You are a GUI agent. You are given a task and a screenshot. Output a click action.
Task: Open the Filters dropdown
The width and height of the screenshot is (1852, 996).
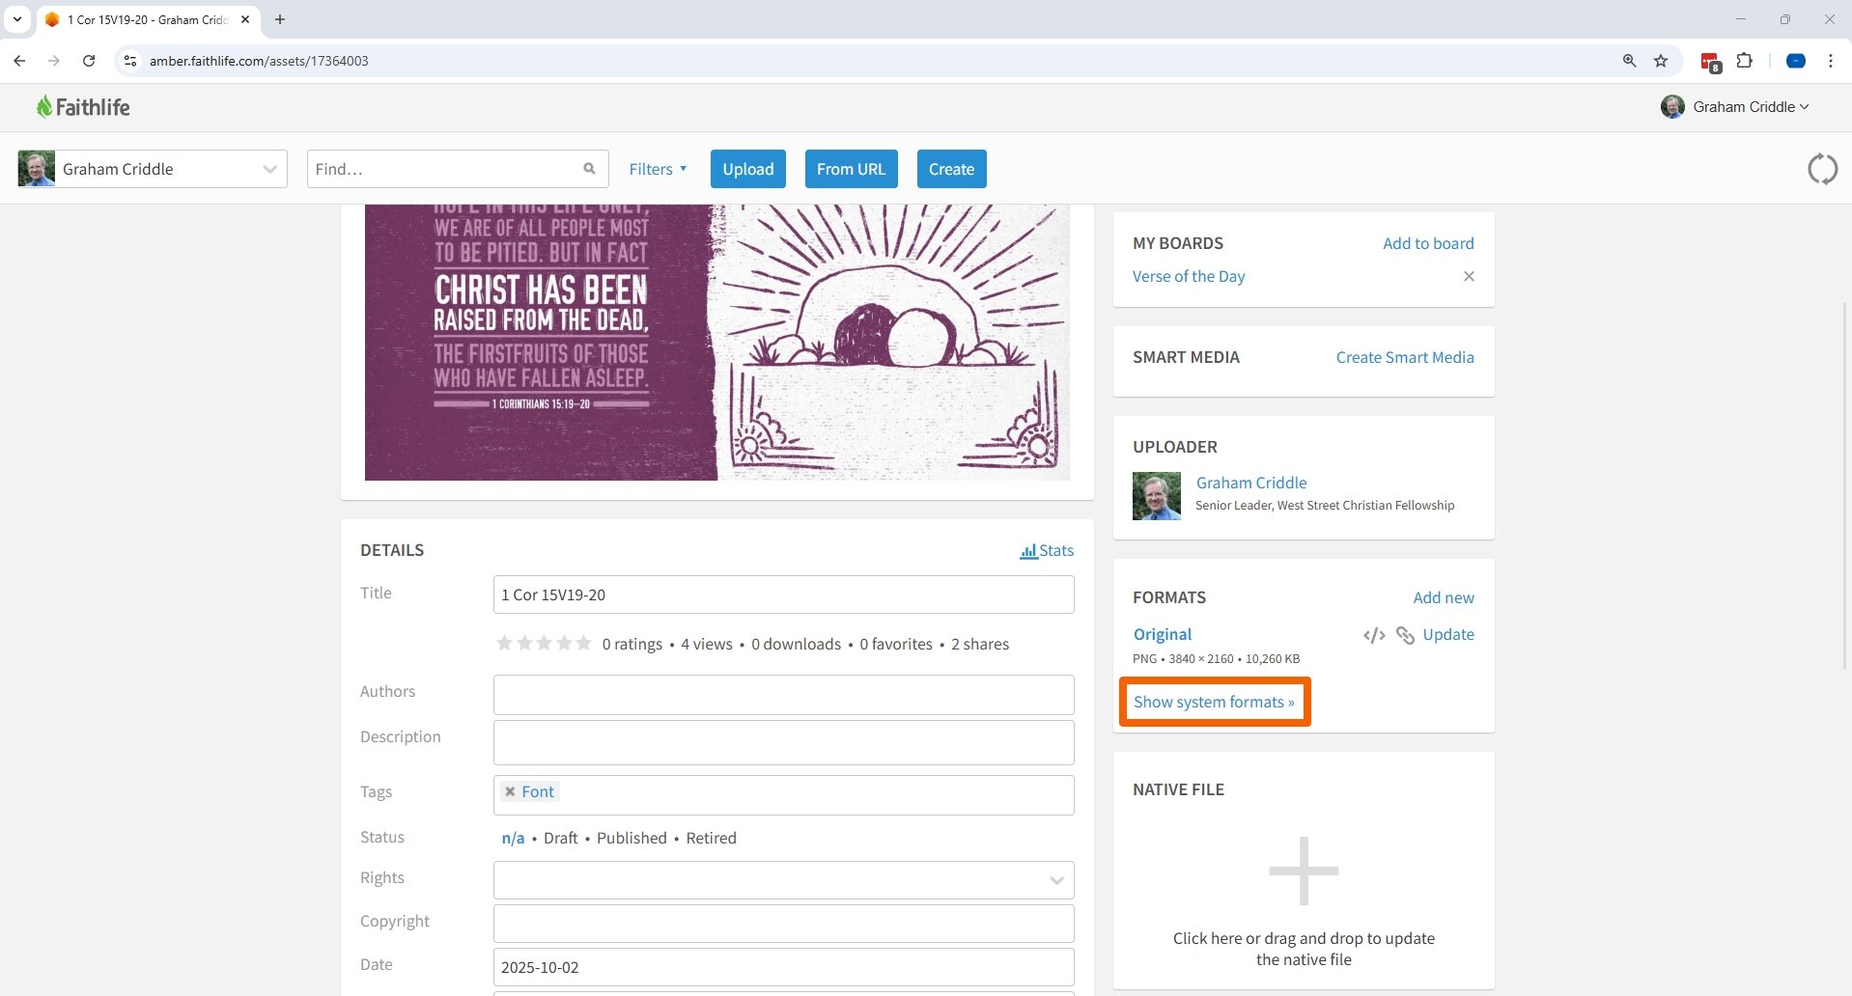[x=658, y=169]
